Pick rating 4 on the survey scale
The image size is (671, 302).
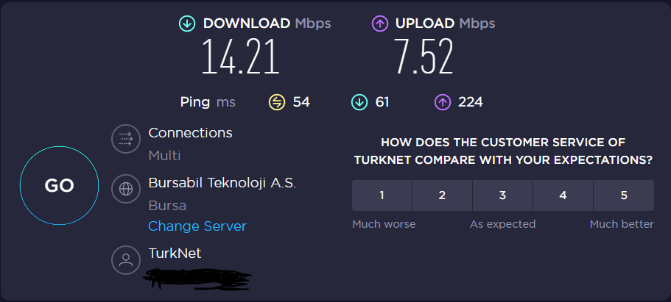[x=563, y=195]
